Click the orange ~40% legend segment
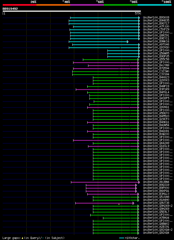The height and width of the screenshot is (240, 174). [x=53, y=5]
